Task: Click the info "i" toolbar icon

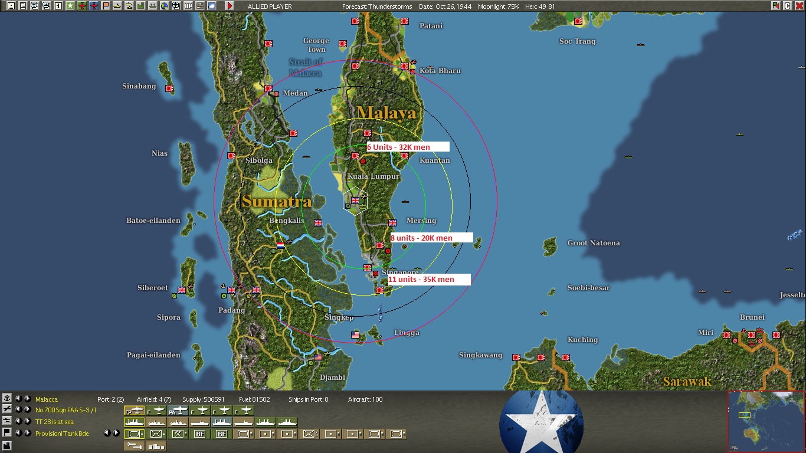Action: tap(58, 6)
